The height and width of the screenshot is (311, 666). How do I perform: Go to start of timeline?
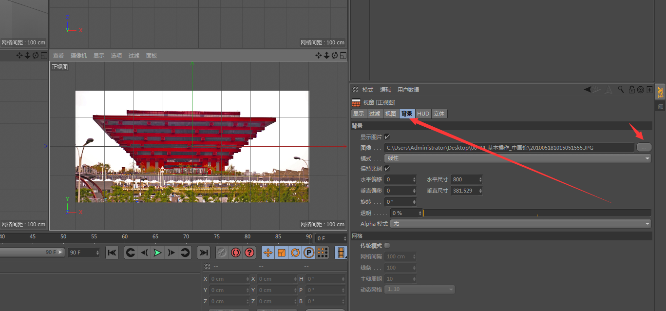(112, 253)
